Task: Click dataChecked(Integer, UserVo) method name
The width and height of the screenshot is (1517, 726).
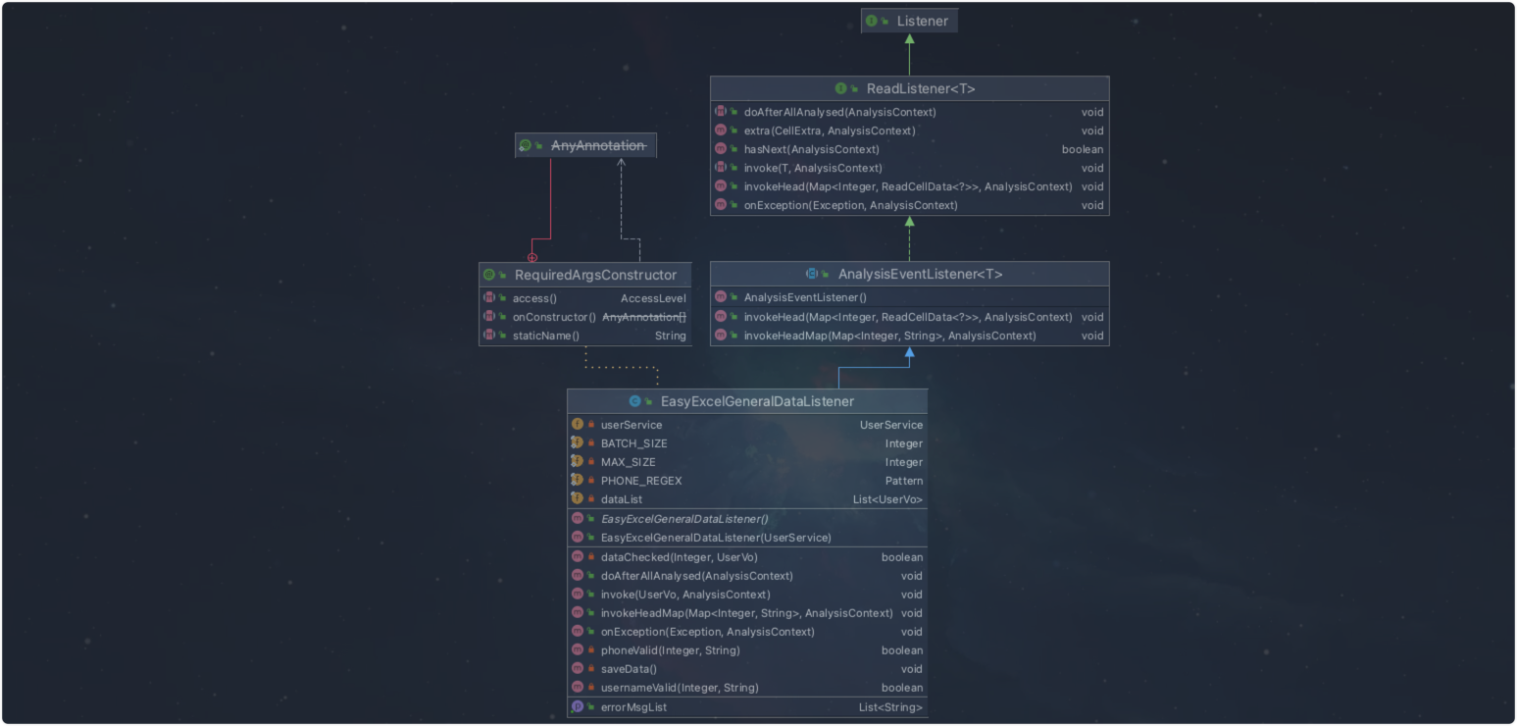Action: pyautogui.click(x=680, y=557)
